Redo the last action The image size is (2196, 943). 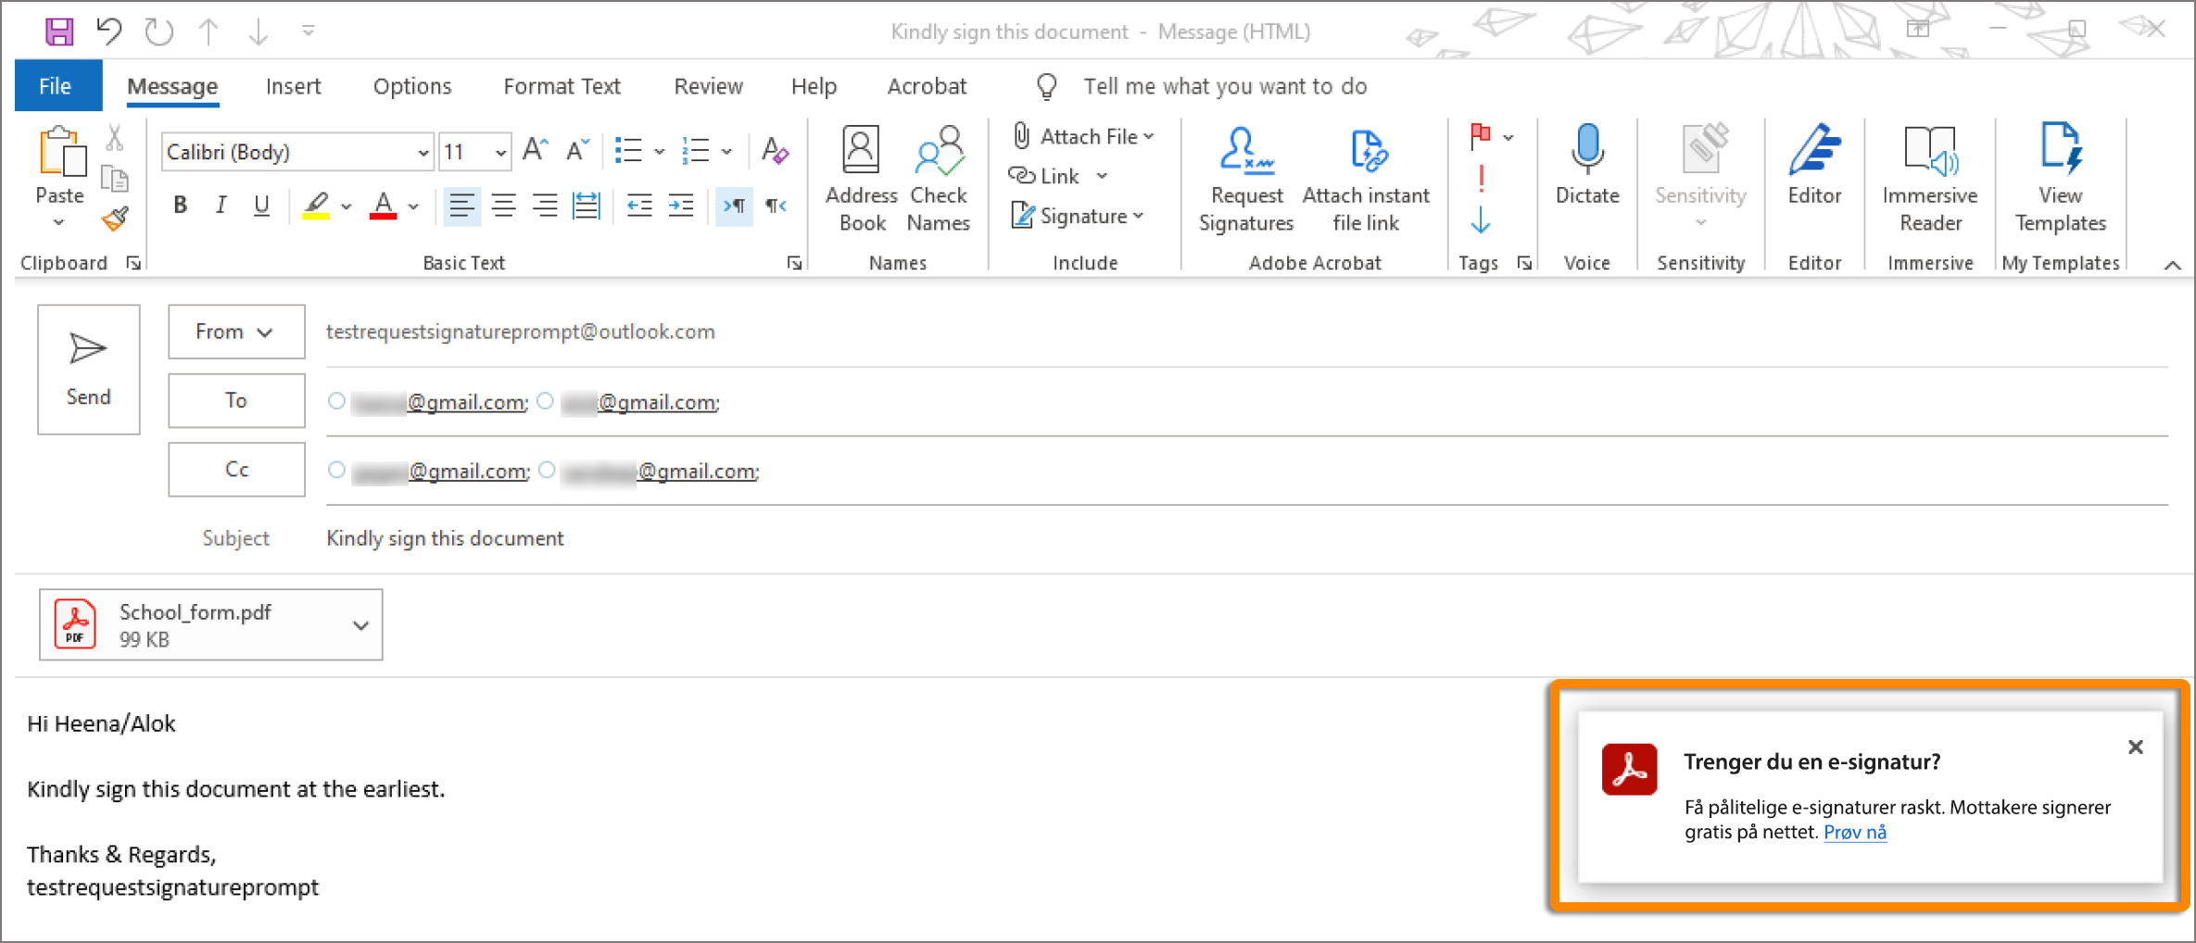click(x=159, y=31)
